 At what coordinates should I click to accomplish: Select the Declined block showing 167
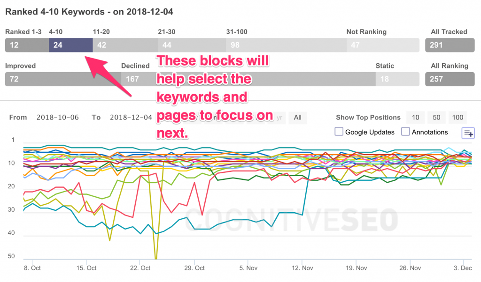(248, 79)
